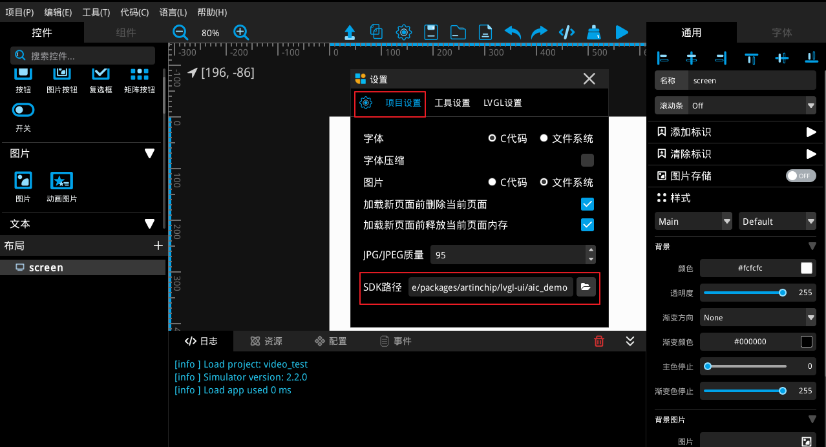Click the zoom in magnifier icon
Viewport: 826px width, 447px height.
tap(241, 32)
